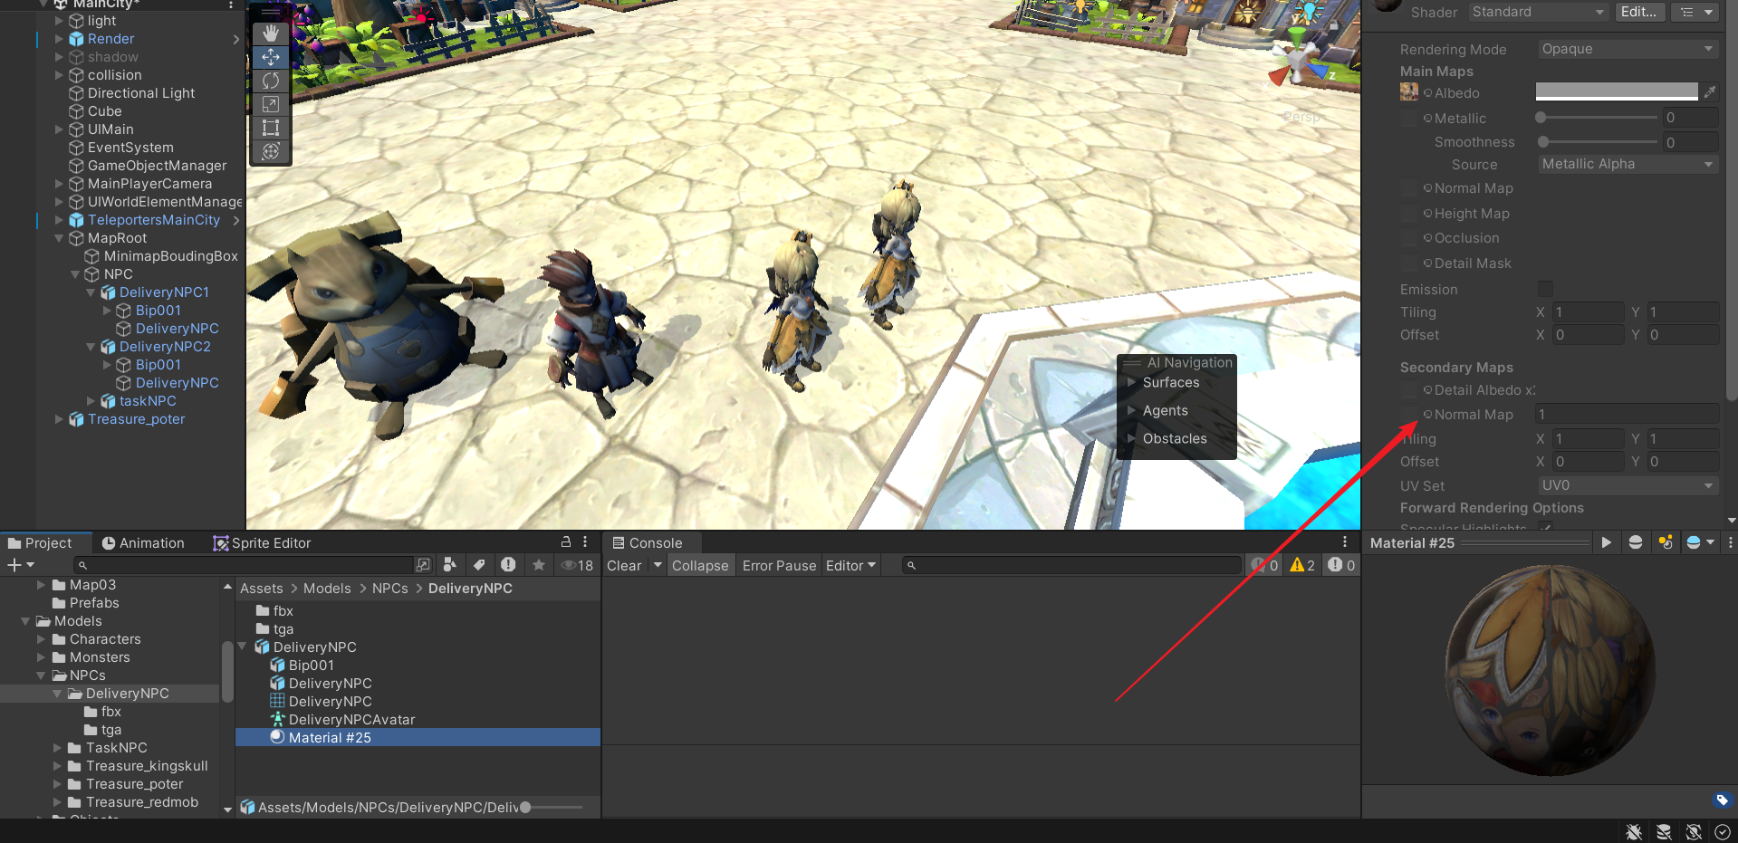1738x843 pixels.
Task: Open the UV Set dropdown
Action: pos(1627,485)
